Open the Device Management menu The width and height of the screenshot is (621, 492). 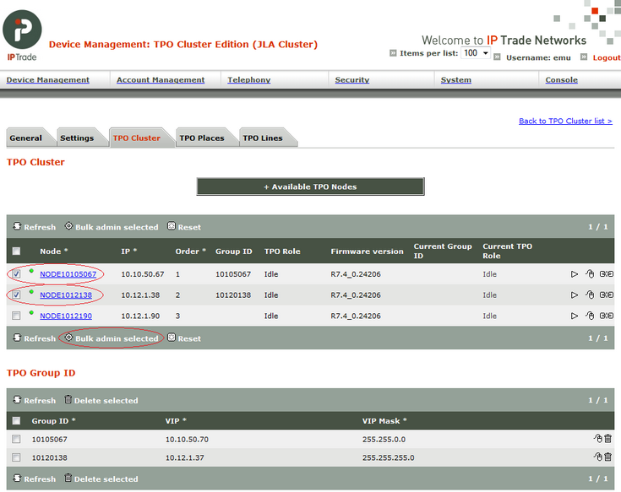click(48, 80)
